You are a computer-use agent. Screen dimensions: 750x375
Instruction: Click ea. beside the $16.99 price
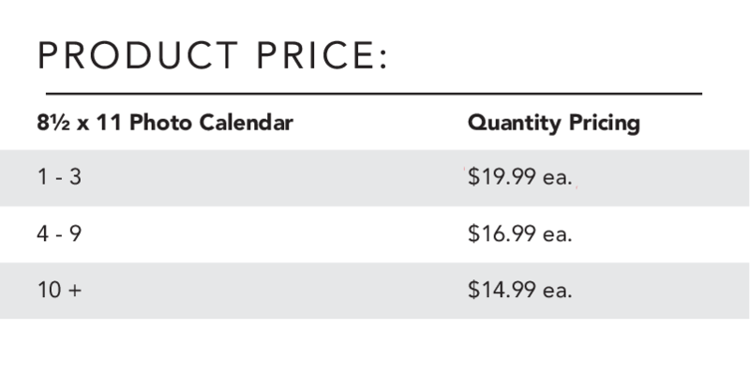point(557,235)
